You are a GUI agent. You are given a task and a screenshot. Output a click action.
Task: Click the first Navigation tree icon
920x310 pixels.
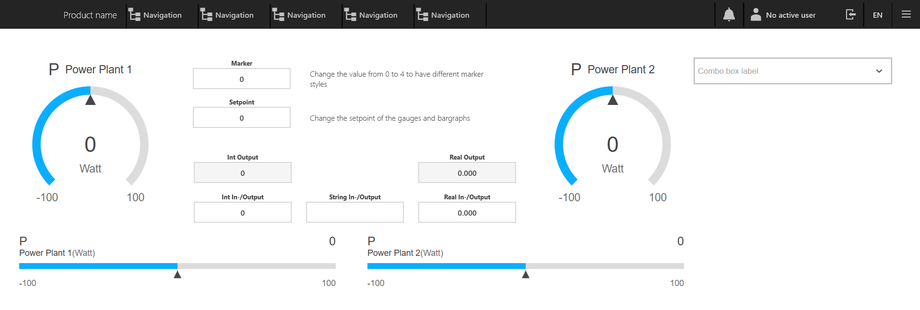click(x=135, y=15)
